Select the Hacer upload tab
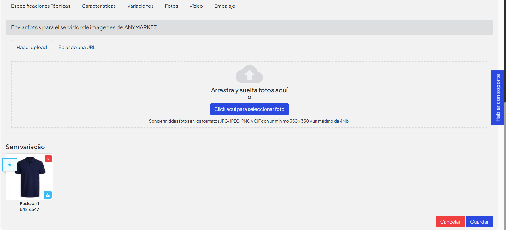The image size is (506, 230). pyautogui.click(x=31, y=47)
